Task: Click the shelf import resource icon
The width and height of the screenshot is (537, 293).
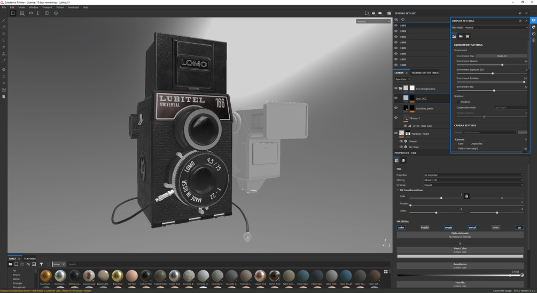Action: click(x=34, y=264)
